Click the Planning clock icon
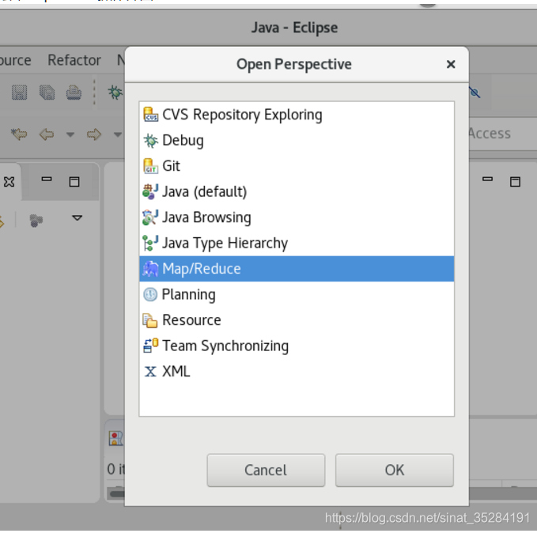Screen dimensions: 537x533 (x=150, y=295)
